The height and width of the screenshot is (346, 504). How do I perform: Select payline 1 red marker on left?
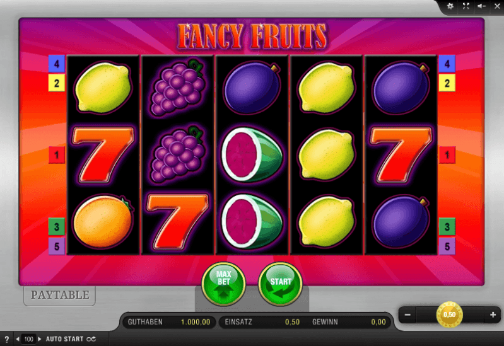(57, 155)
